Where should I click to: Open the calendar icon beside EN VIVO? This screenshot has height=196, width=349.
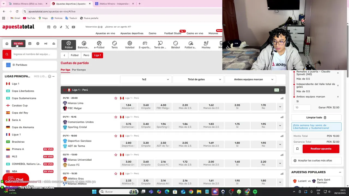[30, 44]
